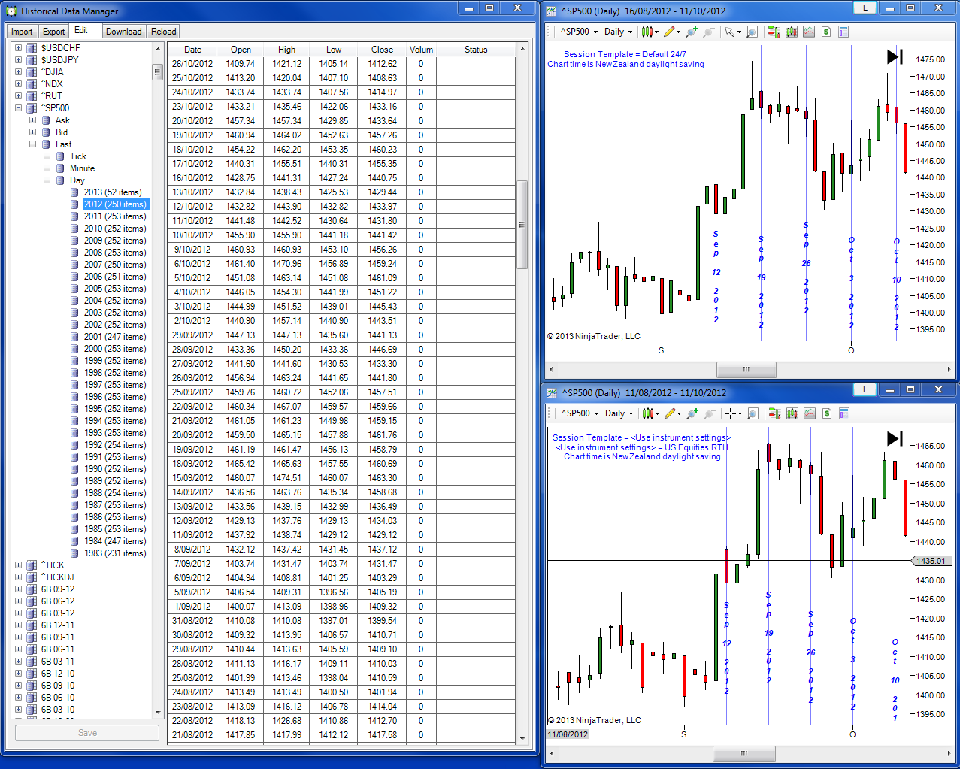960x769 pixels.
Task: Expand the ^TICKDJ tree node
Action: coord(19,577)
